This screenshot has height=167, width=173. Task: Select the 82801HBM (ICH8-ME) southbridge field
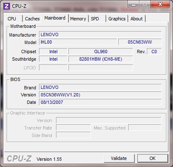[x=101, y=59]
